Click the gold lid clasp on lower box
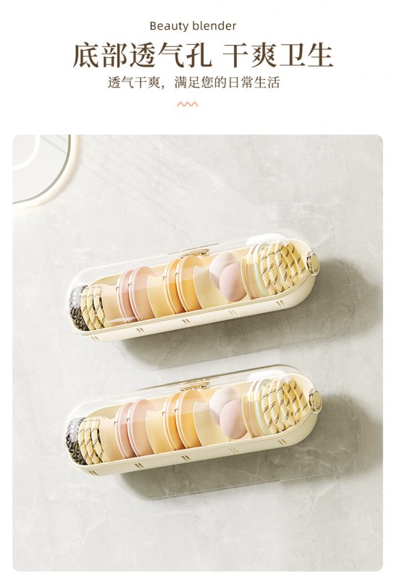This screenshot has height=579, width=394. click(194, 386)
